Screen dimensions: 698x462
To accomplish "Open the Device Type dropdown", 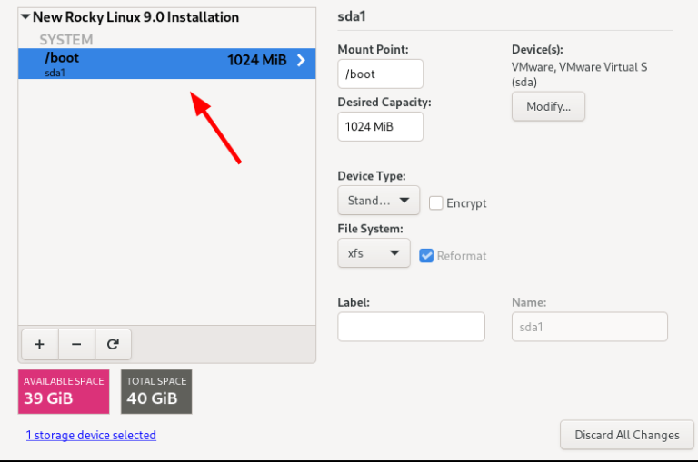I will click(x=377, y=201).
